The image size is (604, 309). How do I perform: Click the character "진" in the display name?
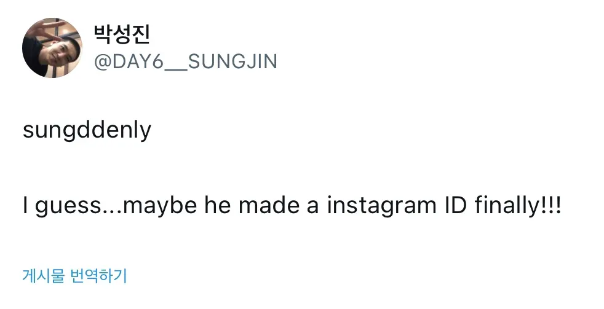pyautogui.click(x=140, y=34)
